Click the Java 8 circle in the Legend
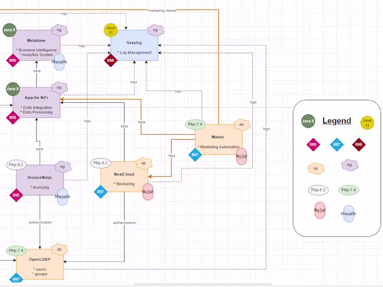The image size is (383, 287). tap(308, 121)
